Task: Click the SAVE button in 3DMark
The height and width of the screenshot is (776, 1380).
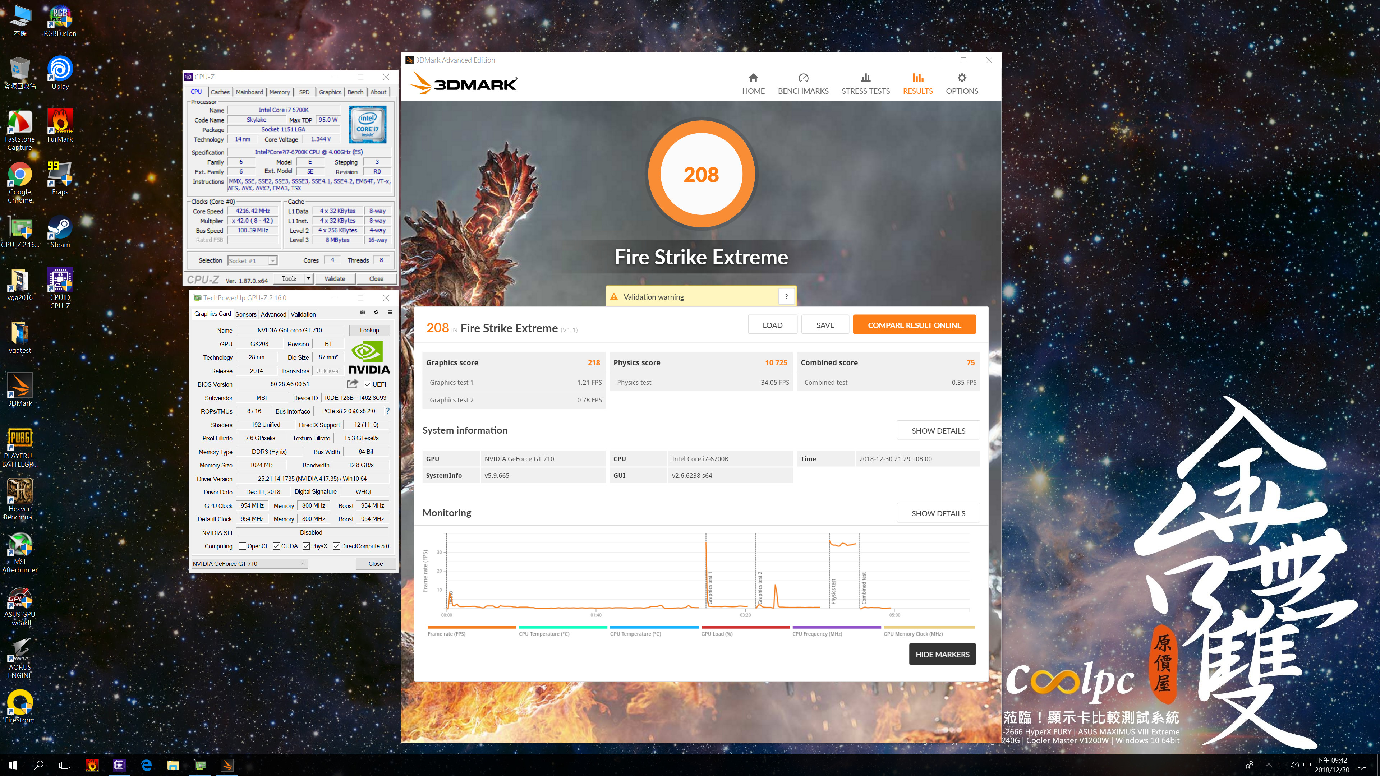Action: tap(825, 324)
